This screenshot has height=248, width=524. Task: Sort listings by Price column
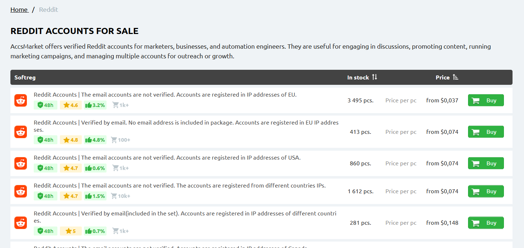447,77
